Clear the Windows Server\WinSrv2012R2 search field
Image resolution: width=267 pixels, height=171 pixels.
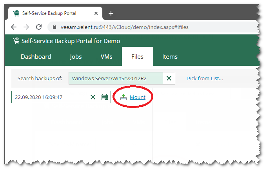169,78
